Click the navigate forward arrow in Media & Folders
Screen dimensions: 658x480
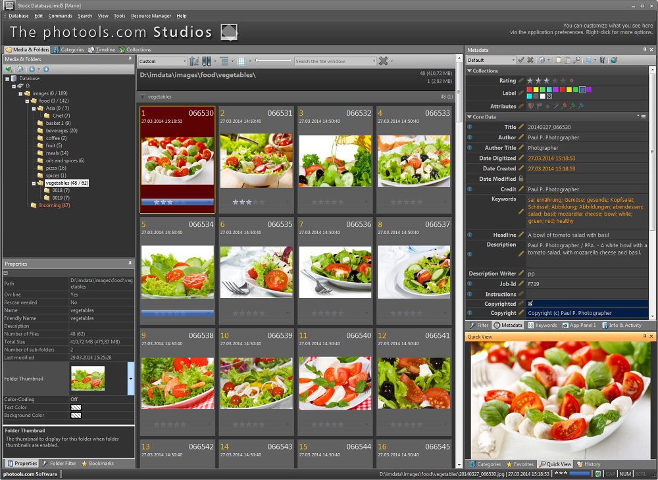pyautogui.click(x=46, y=69)
